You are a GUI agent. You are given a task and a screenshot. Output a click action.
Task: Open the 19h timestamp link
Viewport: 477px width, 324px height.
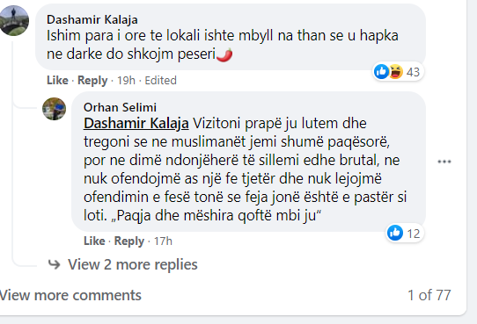point(126,81)
